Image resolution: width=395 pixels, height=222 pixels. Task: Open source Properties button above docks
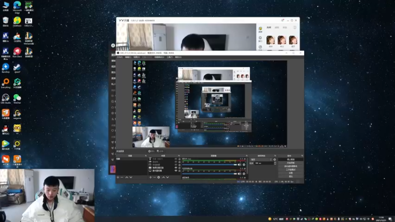click(152, 151)
